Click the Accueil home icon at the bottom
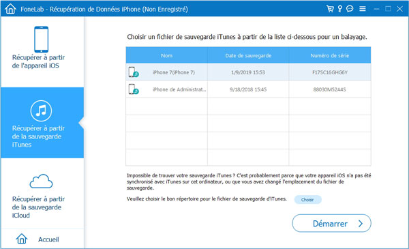Viewport: 409px width, 249px height. click(22, 239)
